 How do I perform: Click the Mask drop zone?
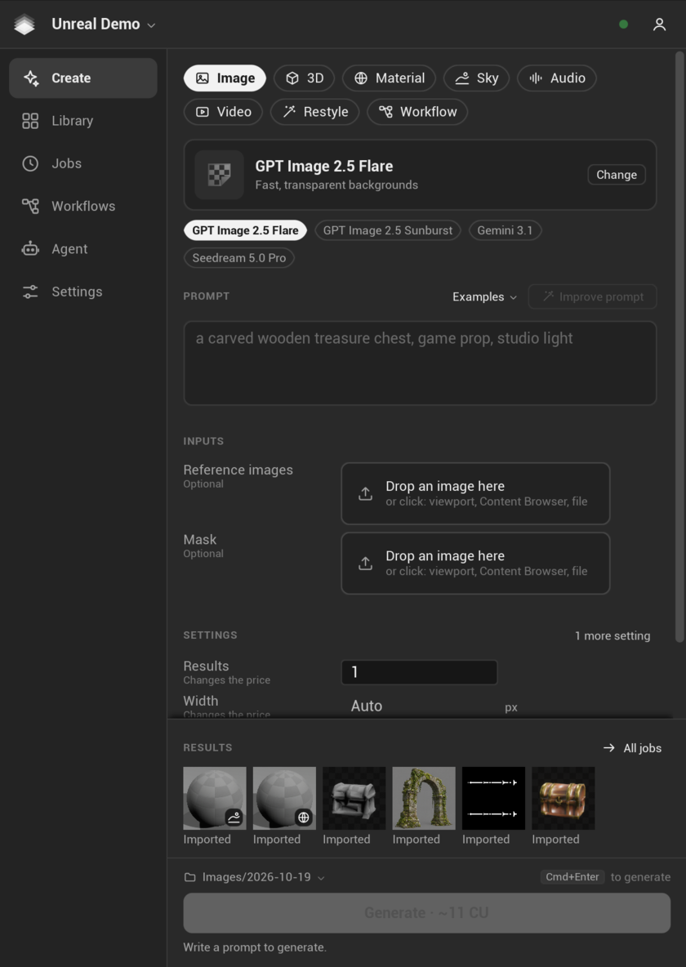[475, 564]
